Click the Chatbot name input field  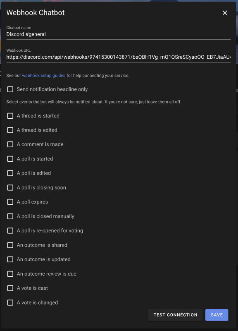pos(119,34)
